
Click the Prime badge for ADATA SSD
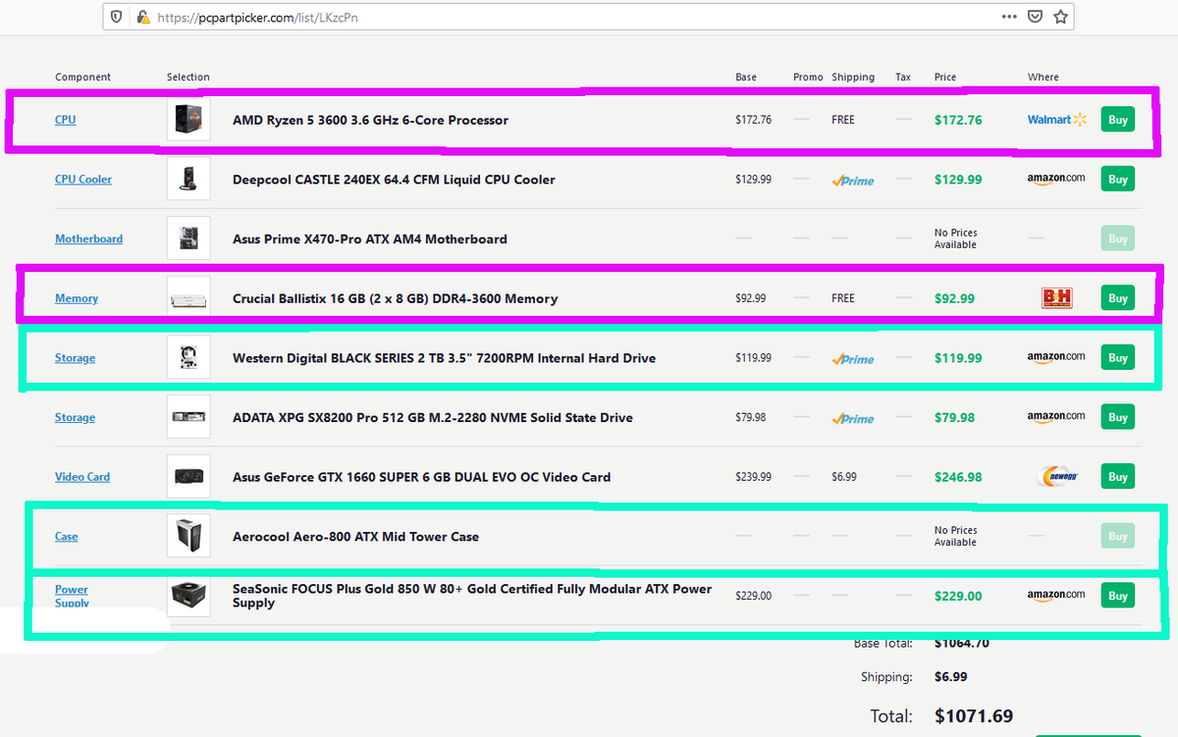tap(853, 419)
